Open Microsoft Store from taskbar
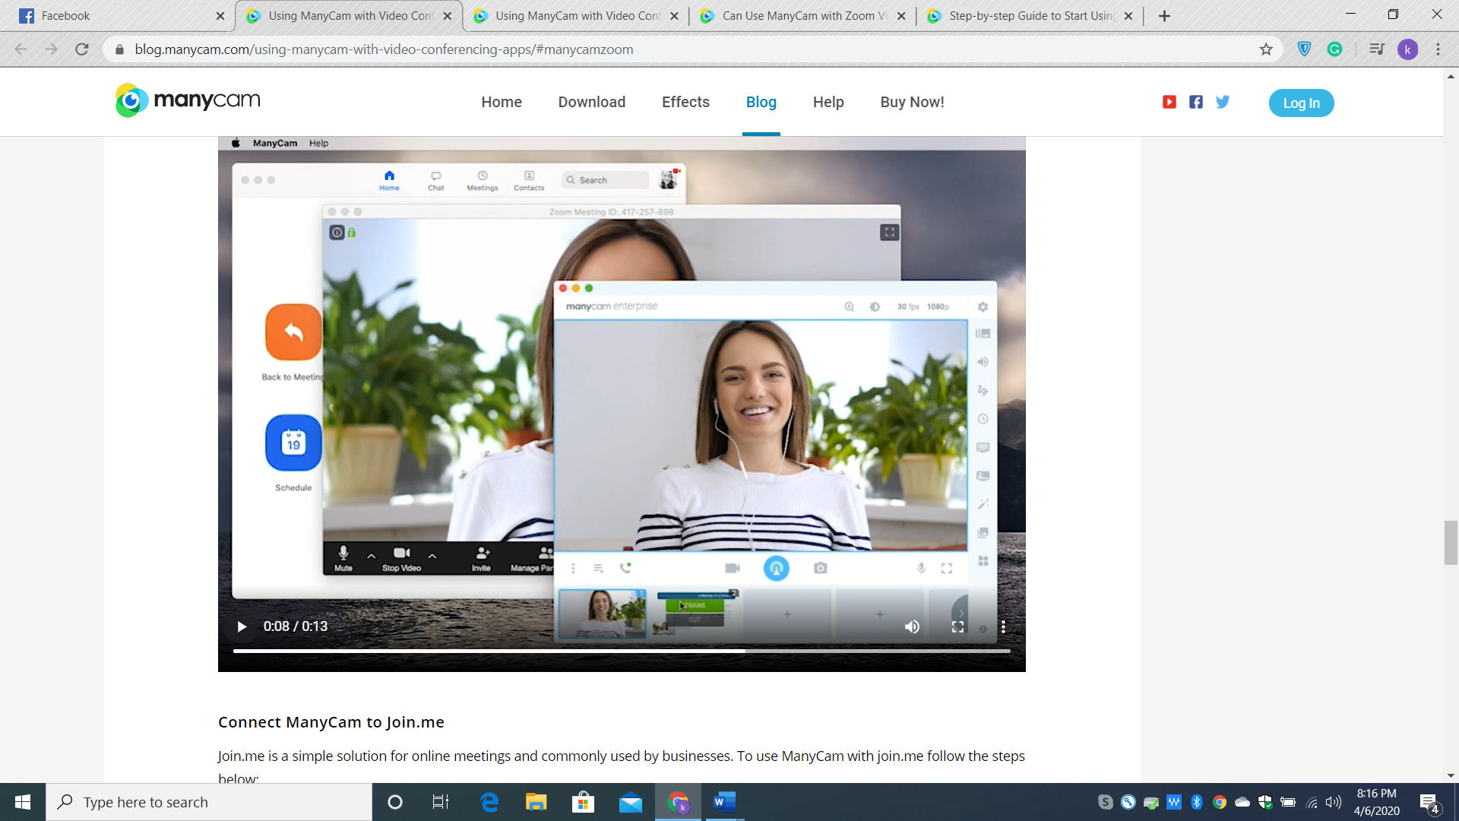This screenshot has width=1459, height=821. 584,802
